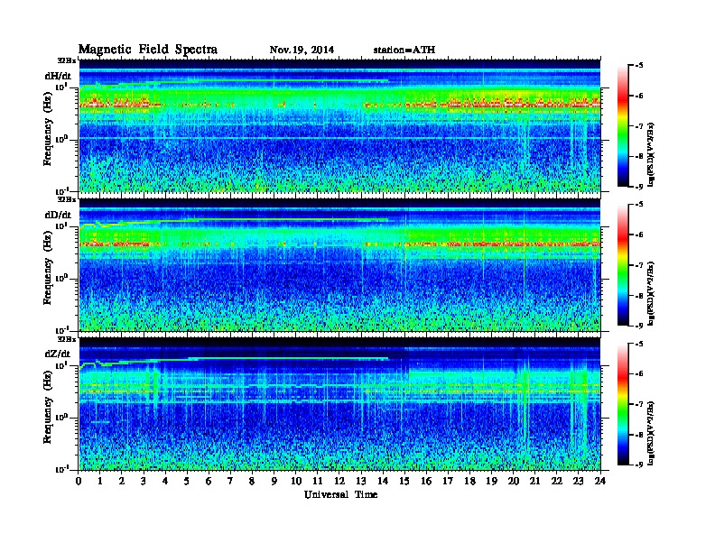Click the hour "13" tick label on the time axis
The height and width of the screenshot is (552, 715).
[x=361, y=481]
